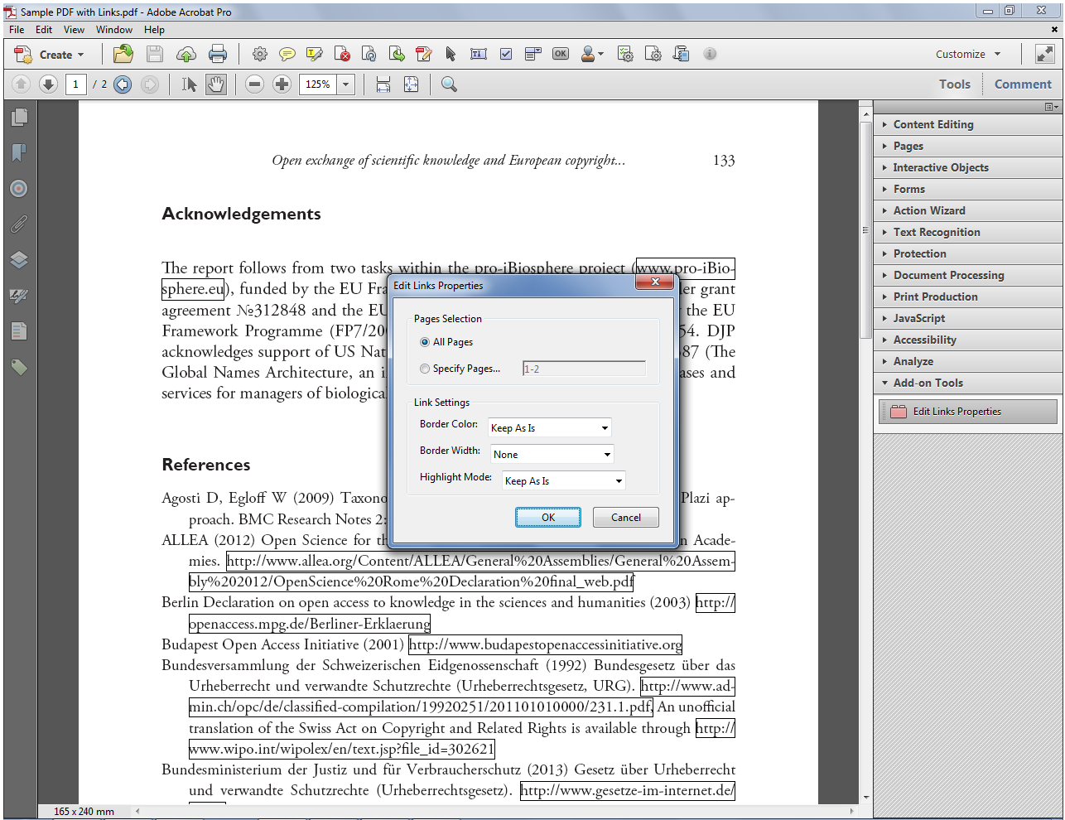Open the Layers panel in the sidebar
This screenshot has height=820, width=1065.
click(x=19, y=259)
